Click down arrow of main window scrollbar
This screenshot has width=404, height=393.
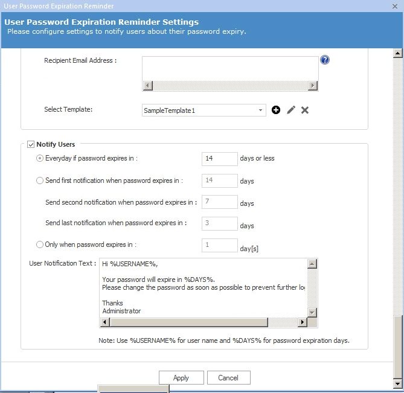397,384
